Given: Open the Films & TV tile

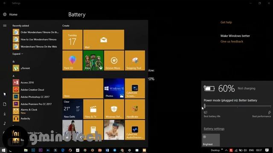Looking at the screenshot, I should (x=93, y=109).
